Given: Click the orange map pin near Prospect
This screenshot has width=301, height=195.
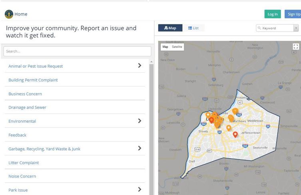Looking at the screenshot, I should 235,111.
